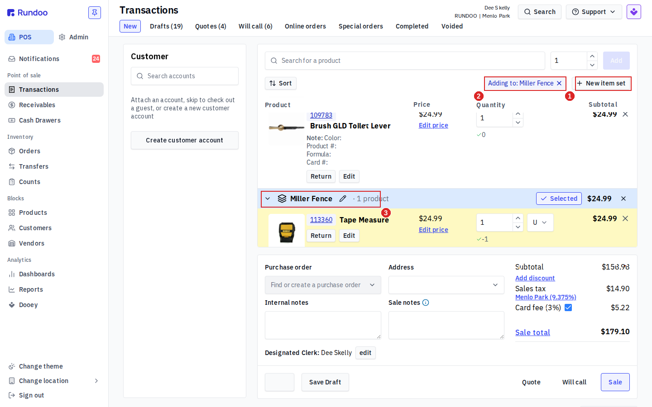This screenshot has height=407, width=652.
Task: Click Create customer account
Action: [x=185, y=140]
